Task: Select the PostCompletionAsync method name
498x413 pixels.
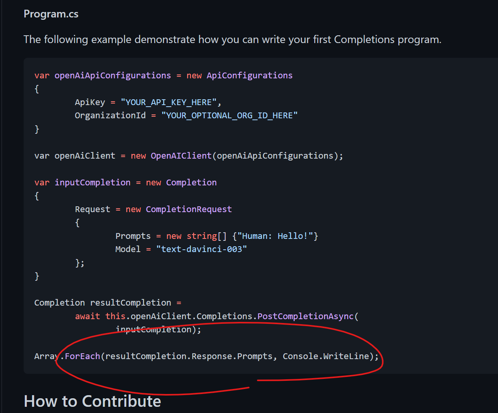Action: 305,316
